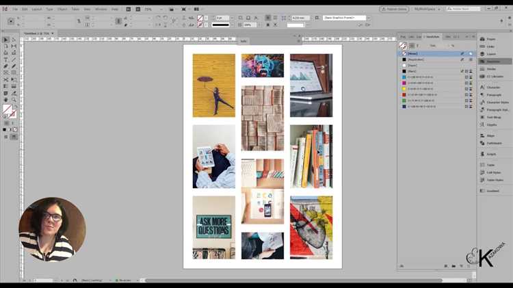Viewport: 513px width, 288px height.
Task: Open the workspace switcher dropdown
Action: coord(428,9)
